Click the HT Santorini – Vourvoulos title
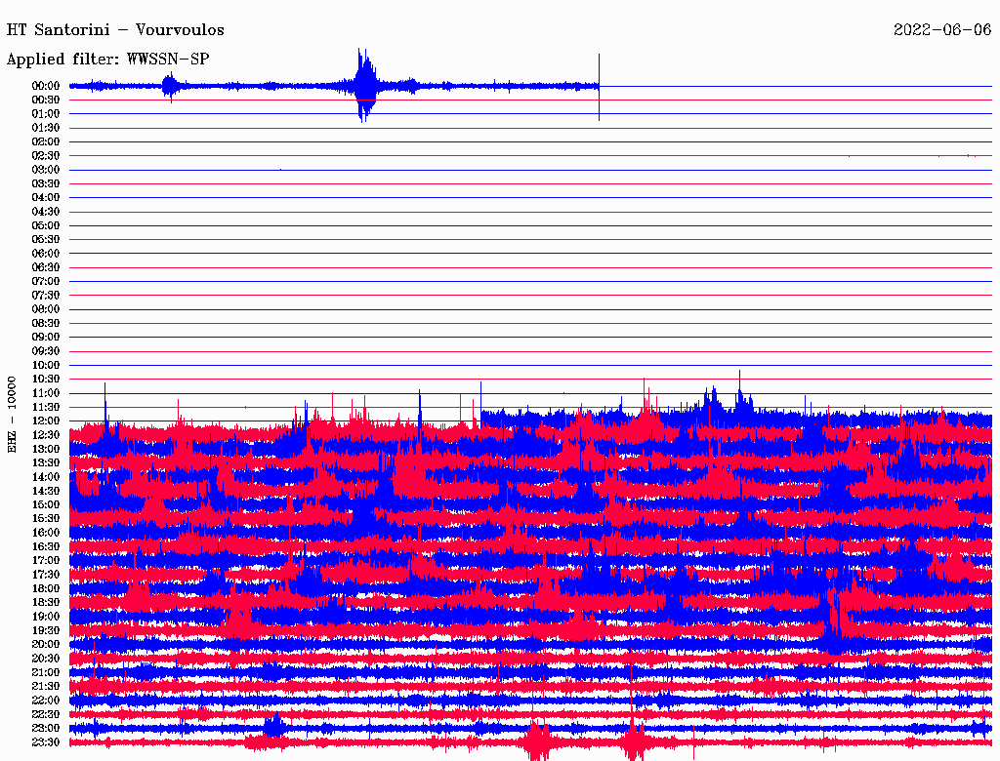 coord(115,30)
